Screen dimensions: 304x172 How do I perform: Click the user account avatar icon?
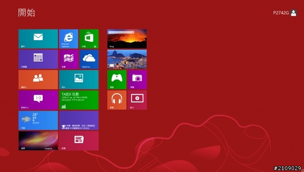click(x=294, y=13)
